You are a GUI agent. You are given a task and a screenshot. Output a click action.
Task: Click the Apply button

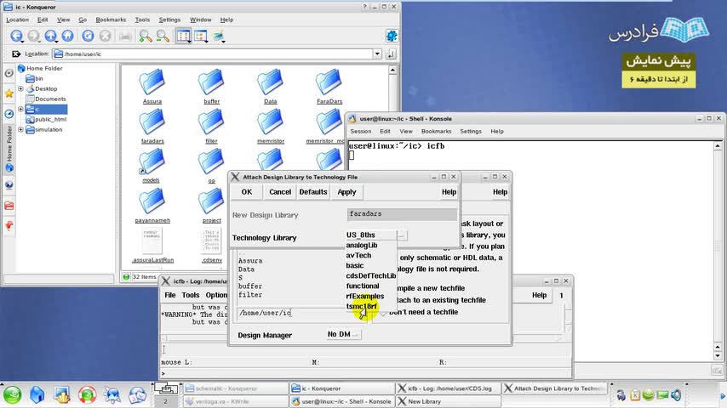tap(346, 192)
